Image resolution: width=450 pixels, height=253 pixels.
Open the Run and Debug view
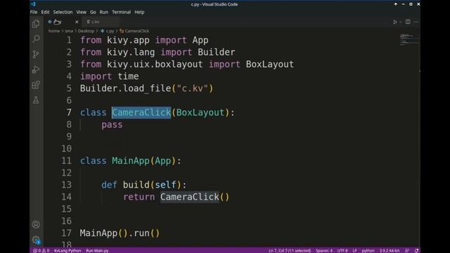pyautogui.click(x=36, y=70)
